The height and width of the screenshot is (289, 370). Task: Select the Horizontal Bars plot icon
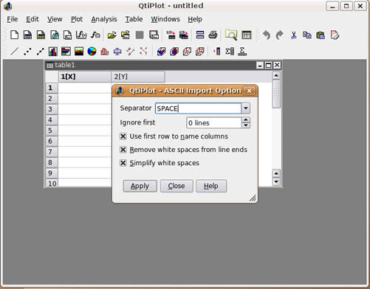coord(66,52)
